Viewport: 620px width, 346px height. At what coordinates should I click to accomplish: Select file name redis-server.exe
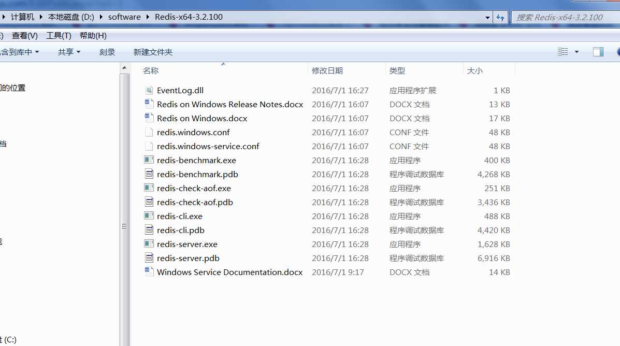tap(187, 244)
